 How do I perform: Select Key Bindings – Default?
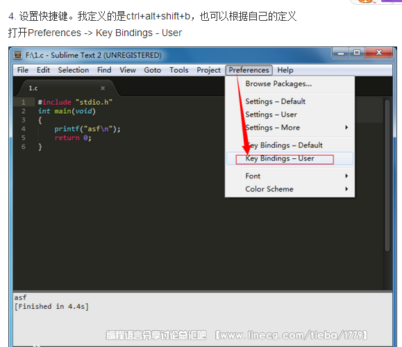coord(290,145)
